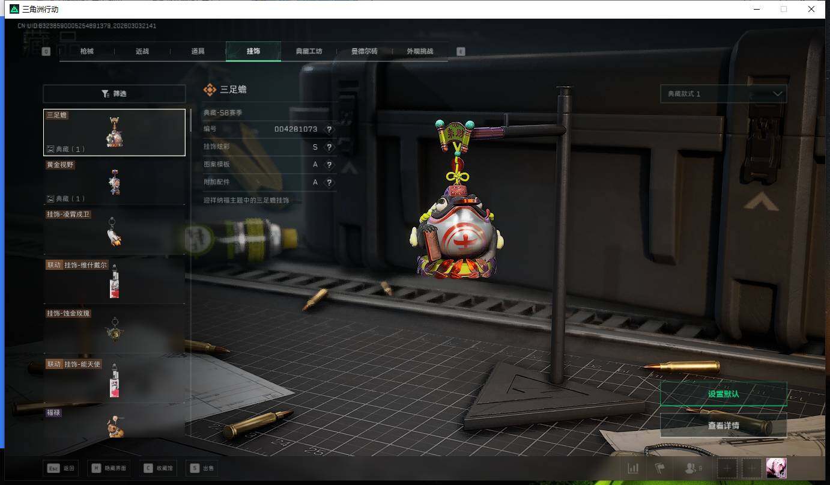Click the orange rarity icon beside 三足蟾 title
The height and width of the screenshot is (485, 830).
[210, 90]
